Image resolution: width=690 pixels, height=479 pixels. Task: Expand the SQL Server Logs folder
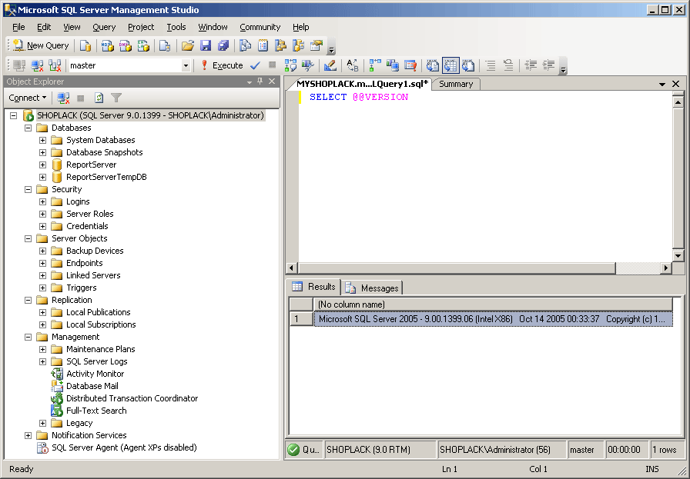click(42, 361)
